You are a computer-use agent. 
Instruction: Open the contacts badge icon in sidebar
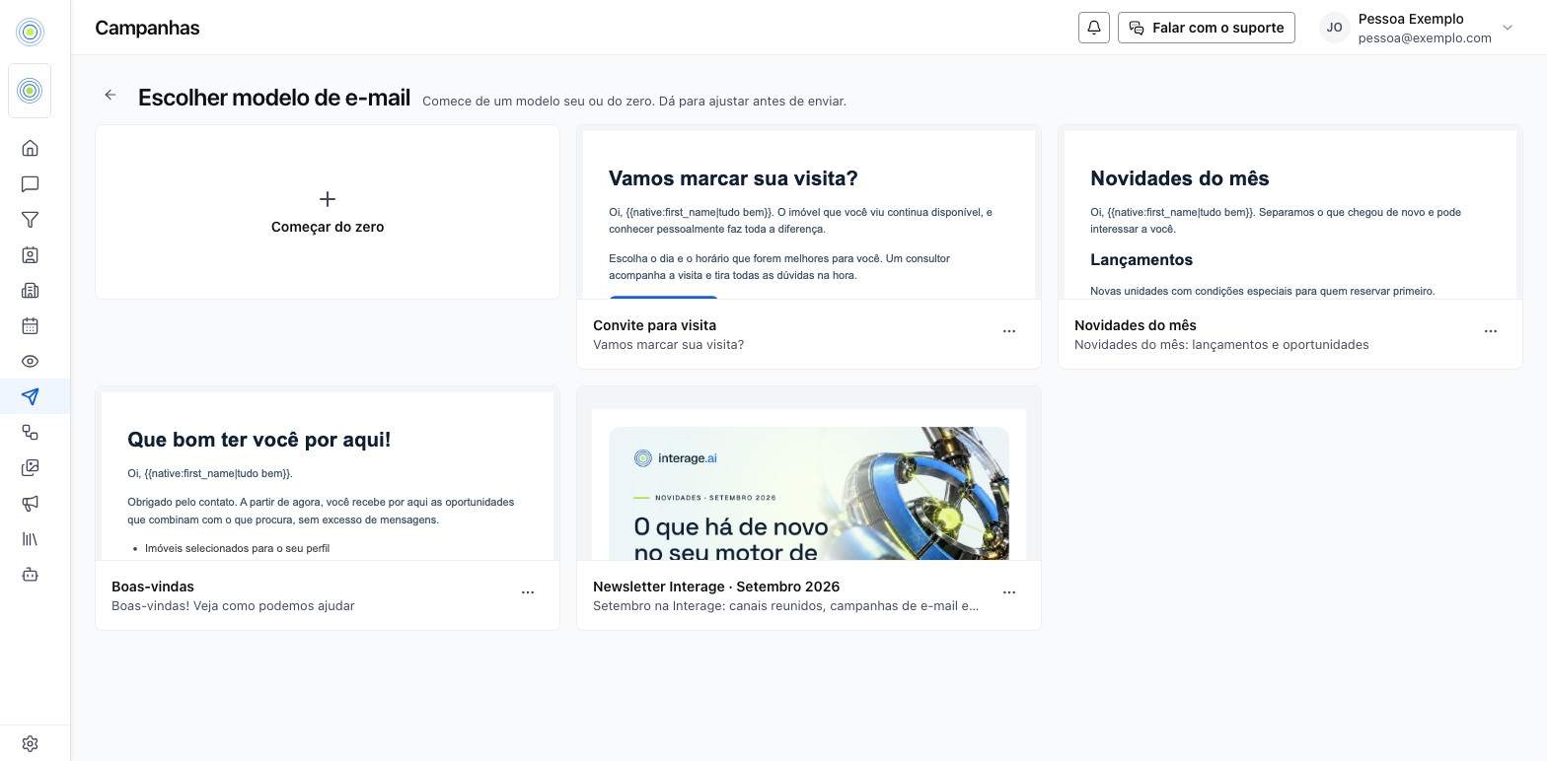click(x=31, y=254)
